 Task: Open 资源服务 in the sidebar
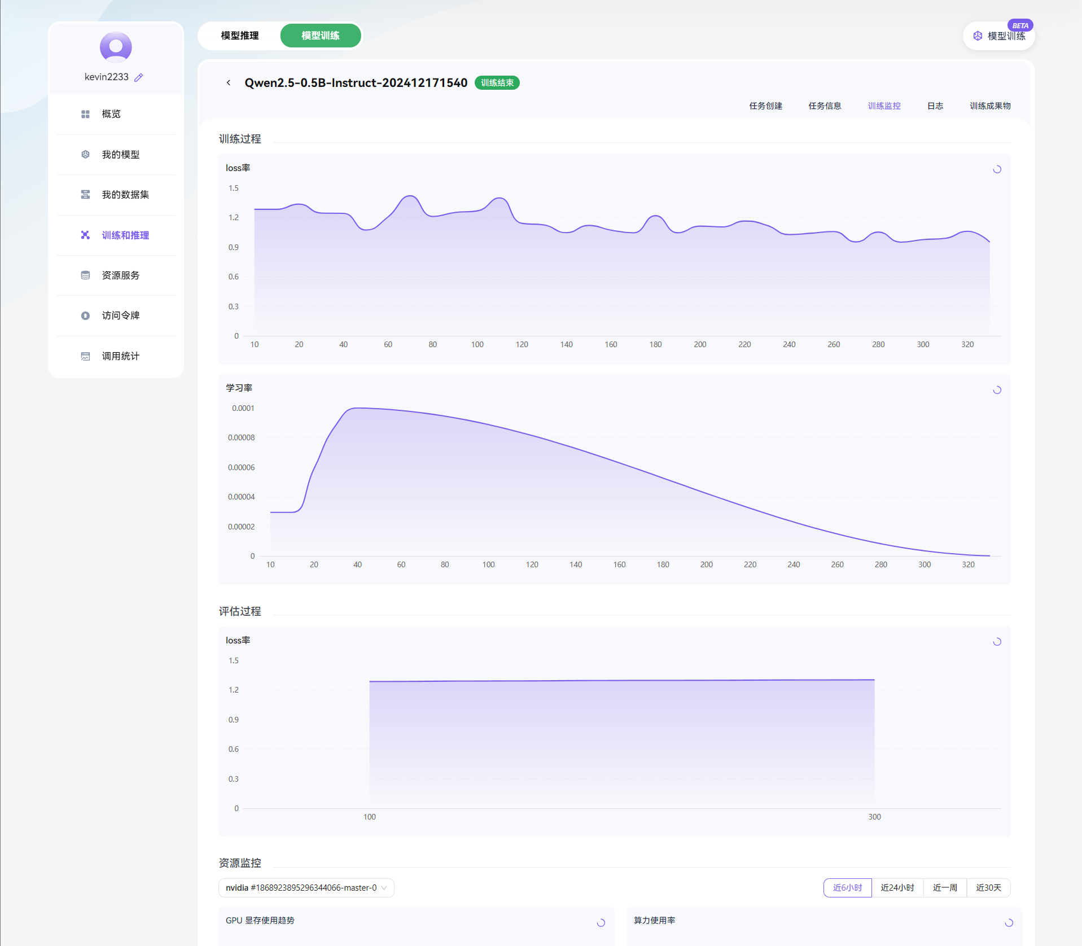click(116, 275)
